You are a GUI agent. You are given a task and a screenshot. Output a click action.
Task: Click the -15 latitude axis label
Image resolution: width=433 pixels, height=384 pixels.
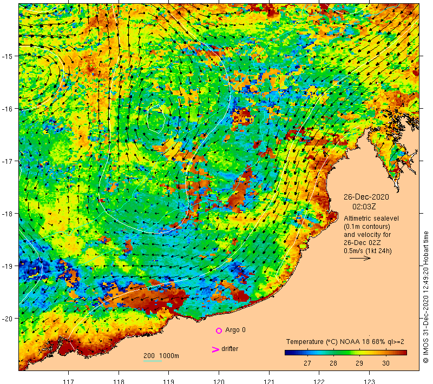point(8,56)
